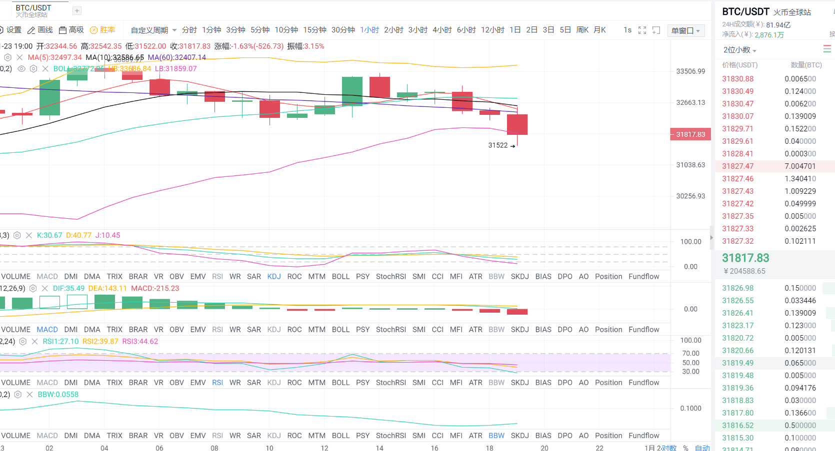Open the 胜率 win-rate feature
Viewport: 835px width, 451px height.
pos(102,30)
